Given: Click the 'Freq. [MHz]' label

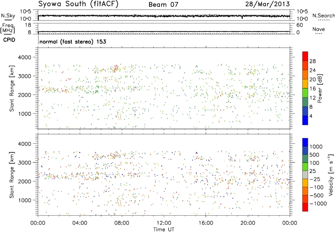Looking at the screenshot, I should tap(8, 28).
